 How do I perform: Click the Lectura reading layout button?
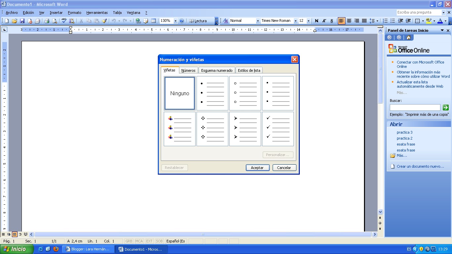click(198, 21)
